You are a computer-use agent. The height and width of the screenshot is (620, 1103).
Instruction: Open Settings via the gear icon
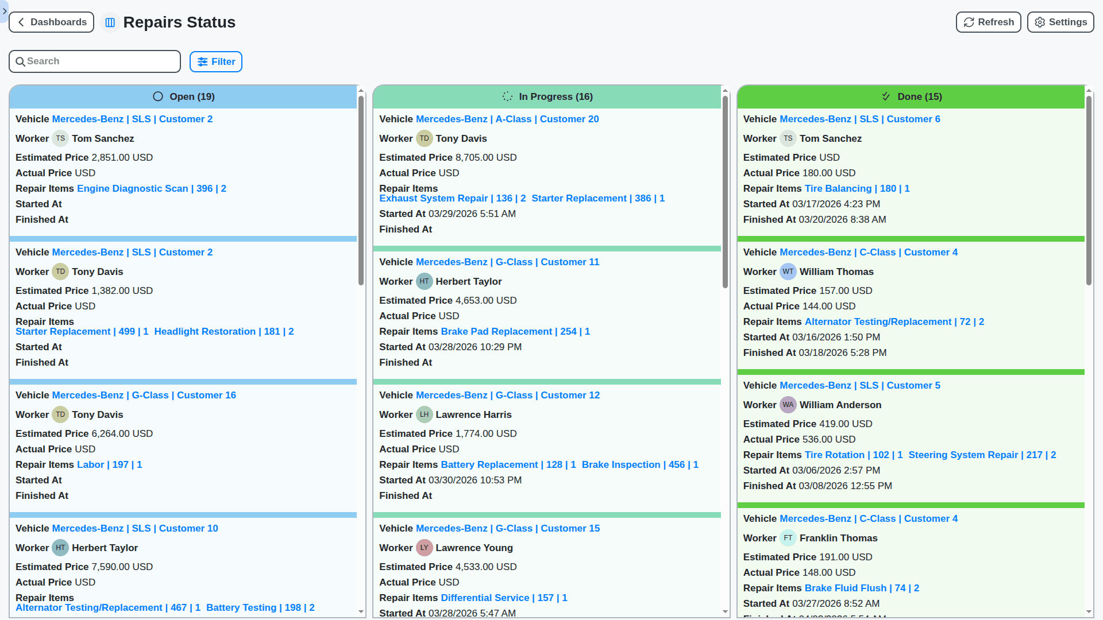click(1039, 22)
